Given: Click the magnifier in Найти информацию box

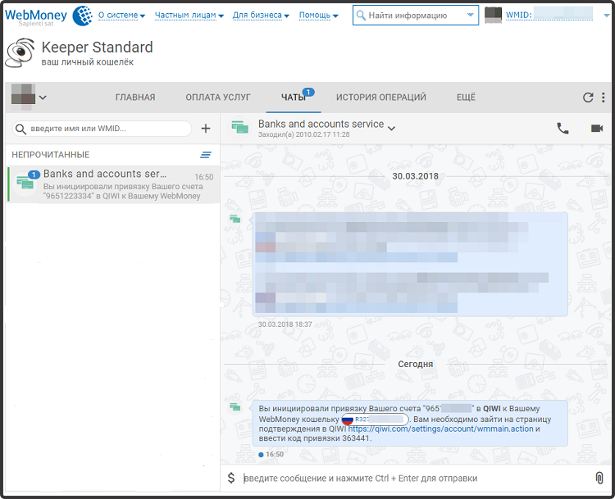Looking at the screenshot, I should point(361,16).
